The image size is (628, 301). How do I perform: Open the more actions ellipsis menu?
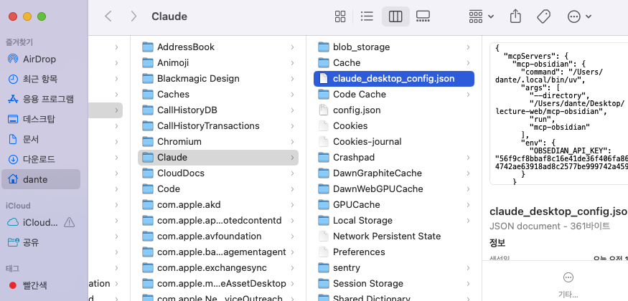pos(579,16)
